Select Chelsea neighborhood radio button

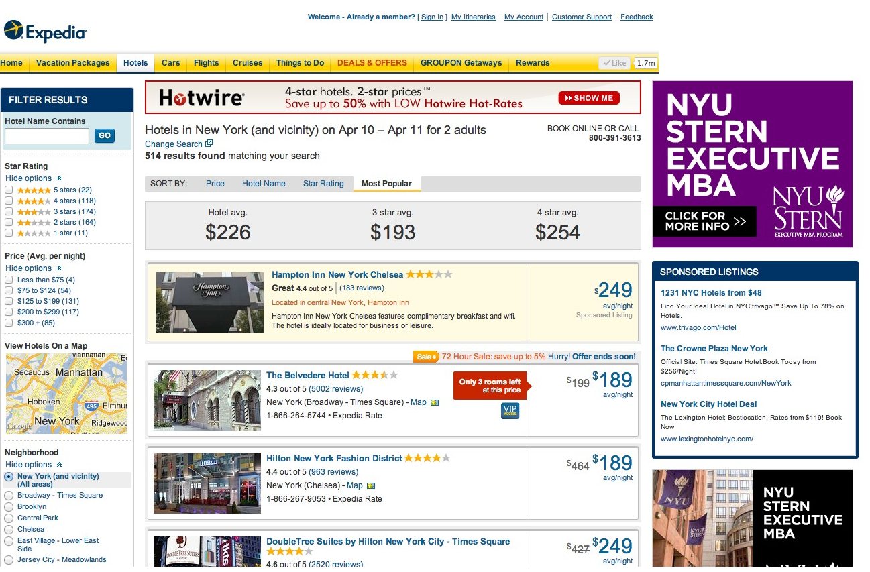(x=9, y=530)
